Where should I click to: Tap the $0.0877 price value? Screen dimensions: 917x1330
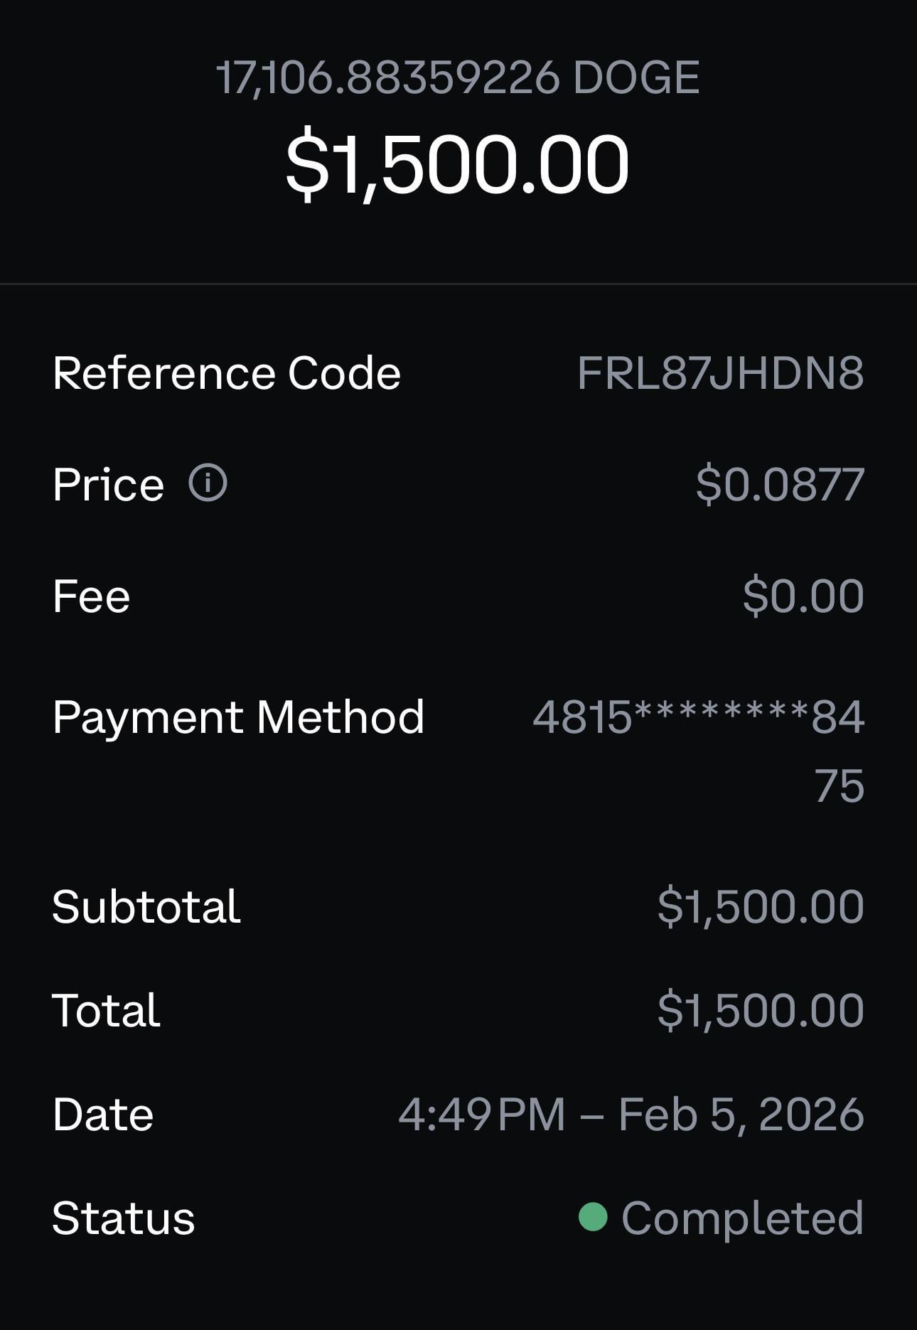pos(780,485)
